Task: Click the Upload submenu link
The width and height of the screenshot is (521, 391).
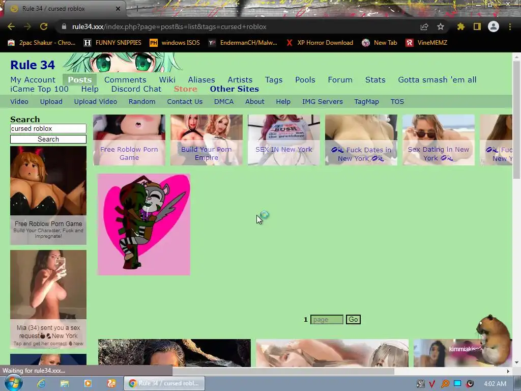Action: point(51,102)
